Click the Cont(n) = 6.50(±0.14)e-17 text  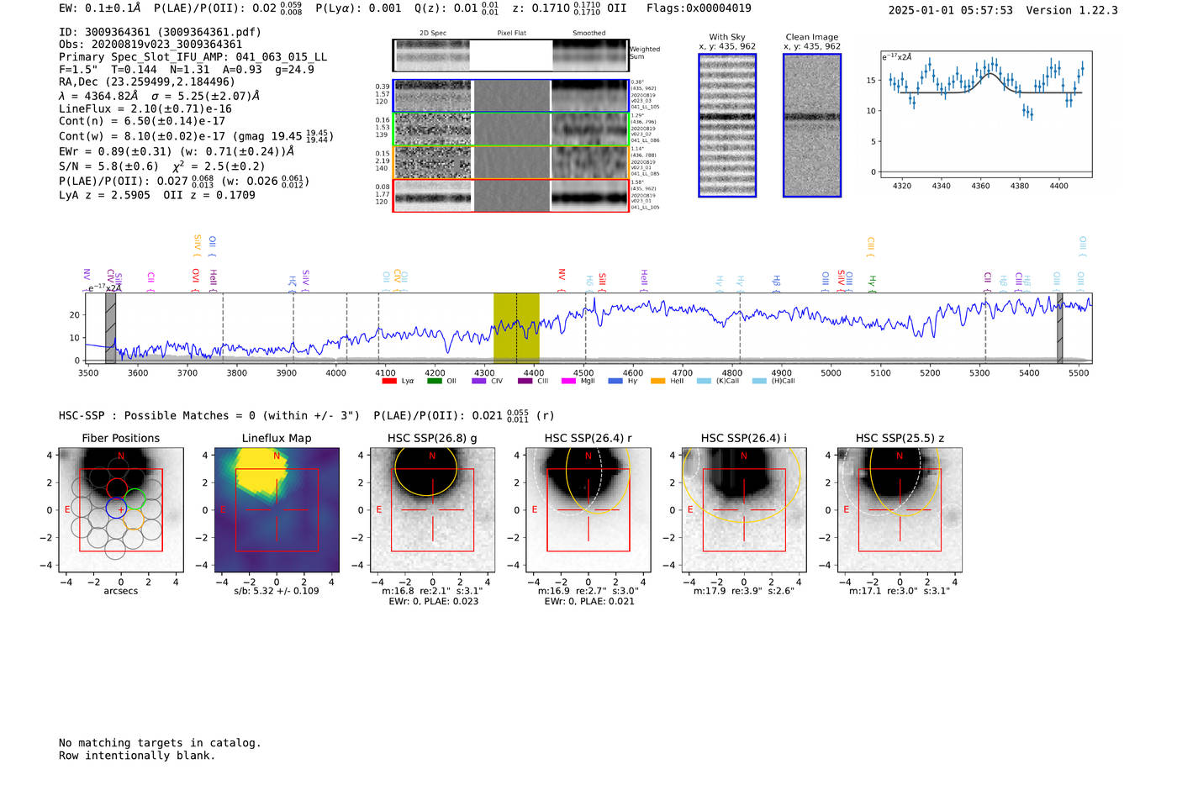pos(142,121)
